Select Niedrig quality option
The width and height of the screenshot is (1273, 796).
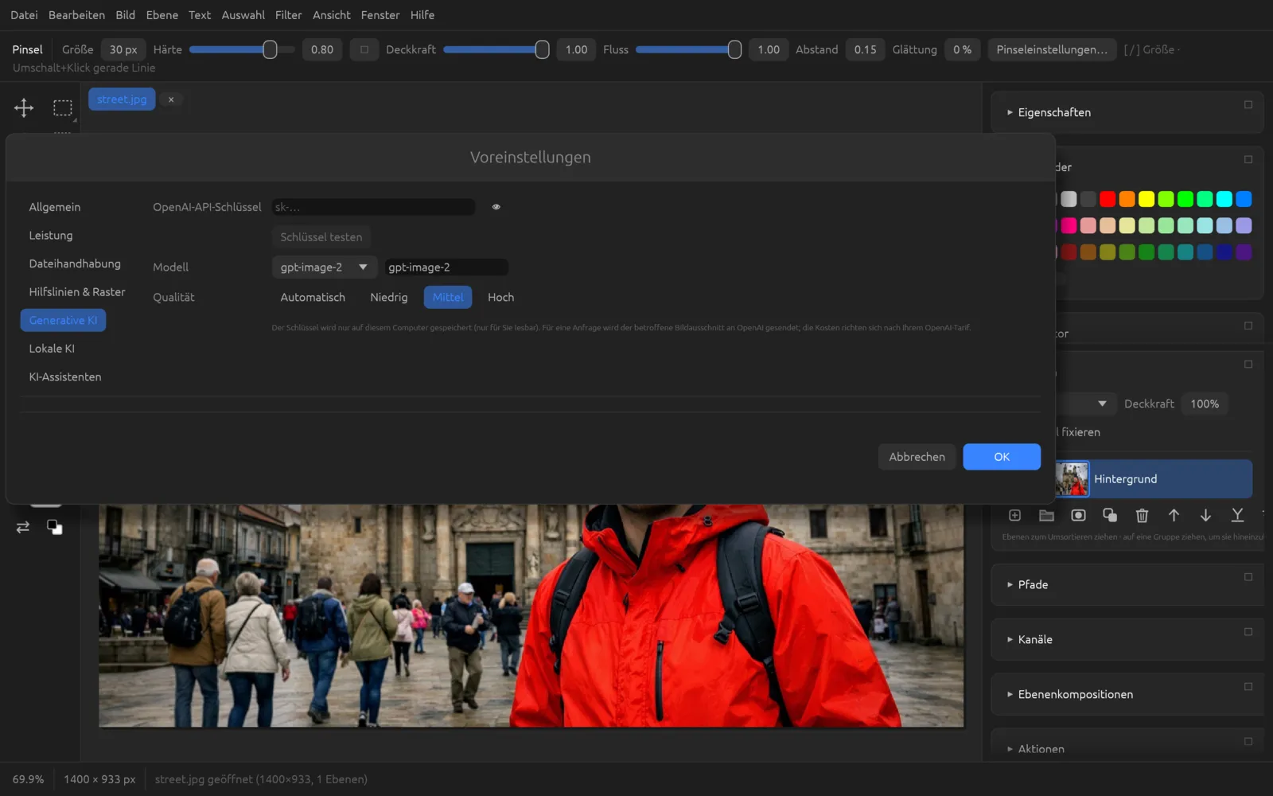point(388,297)
